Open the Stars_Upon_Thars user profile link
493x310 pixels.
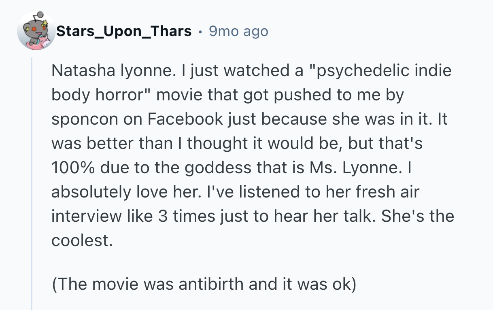tap(124, 31)
